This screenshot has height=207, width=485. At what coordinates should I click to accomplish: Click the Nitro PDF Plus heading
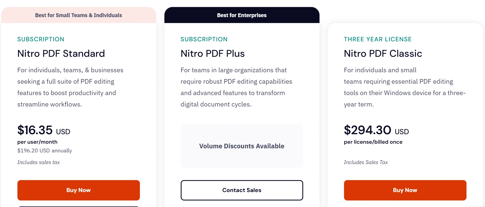[x=213, y=54]
